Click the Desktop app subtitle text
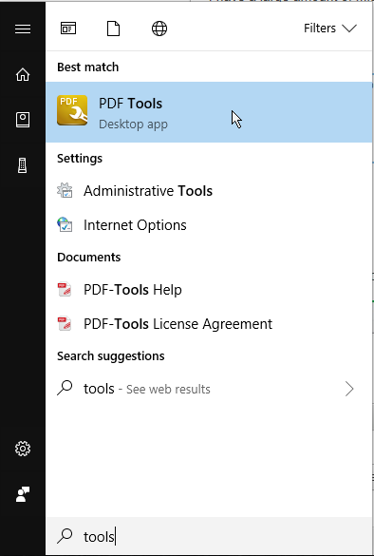The width and height of the screenshot is (374, 556). (x=133, y=125)
